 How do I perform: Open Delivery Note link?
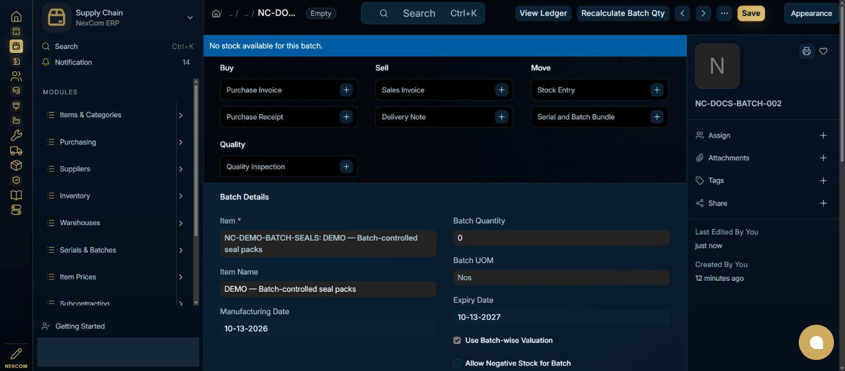404,117
